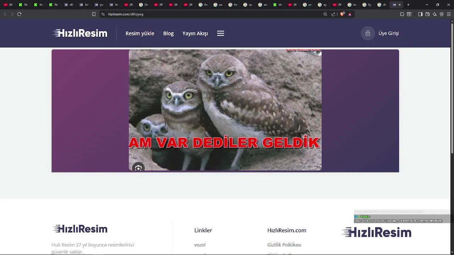Switch to the Google tab labeled Ey
The width and height of the screenshot is (454, 255).
[x=367, y=5]
